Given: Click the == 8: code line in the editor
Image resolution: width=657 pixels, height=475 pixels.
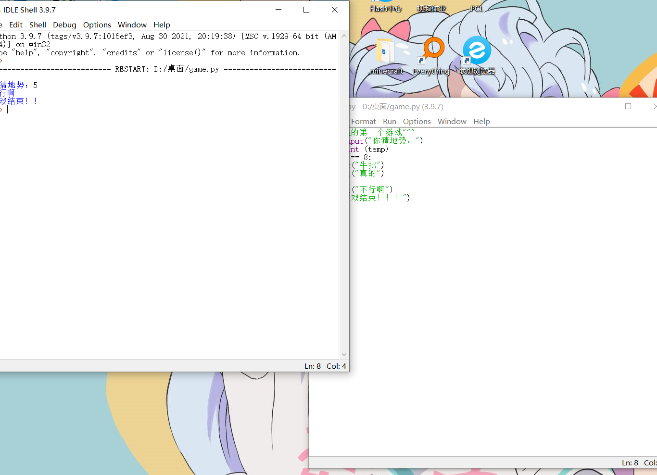Looking at the screenshot, I should tap(361, 157).
